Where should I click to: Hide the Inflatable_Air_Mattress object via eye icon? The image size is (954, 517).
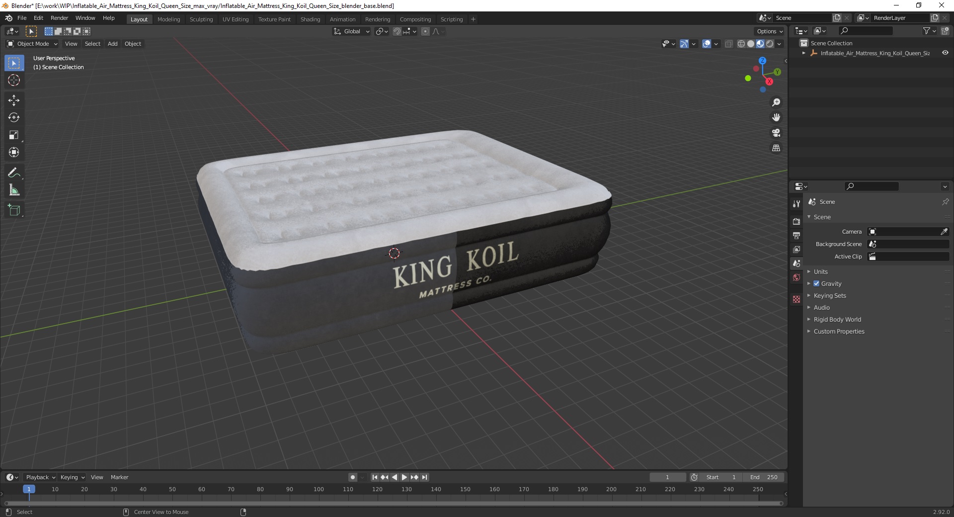(945, 53)
